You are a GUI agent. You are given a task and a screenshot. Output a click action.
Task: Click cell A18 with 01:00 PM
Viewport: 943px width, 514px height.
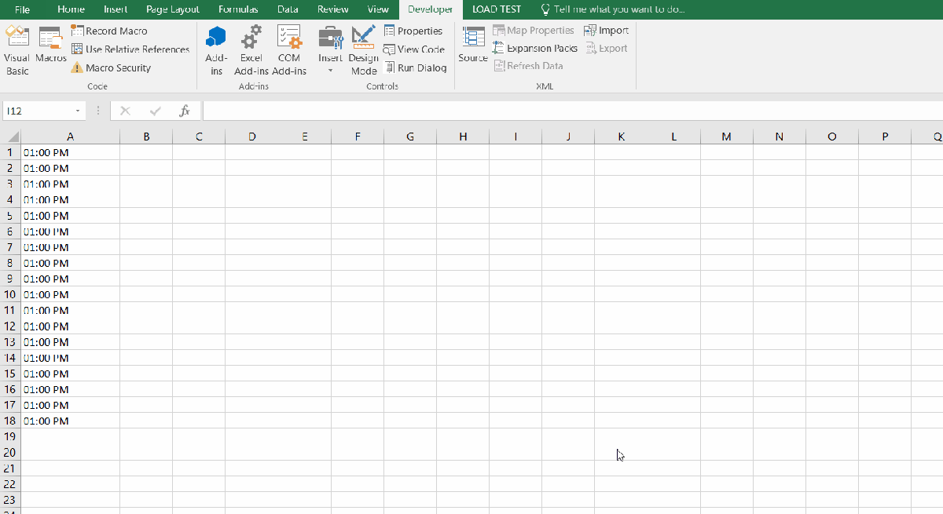tap(71, 421)
